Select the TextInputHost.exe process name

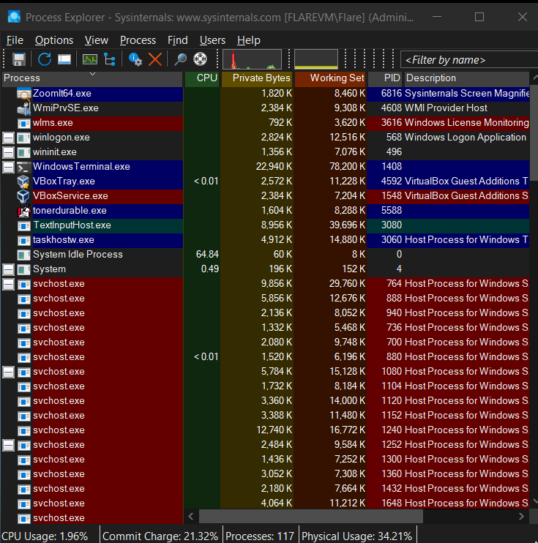(72, 225)
